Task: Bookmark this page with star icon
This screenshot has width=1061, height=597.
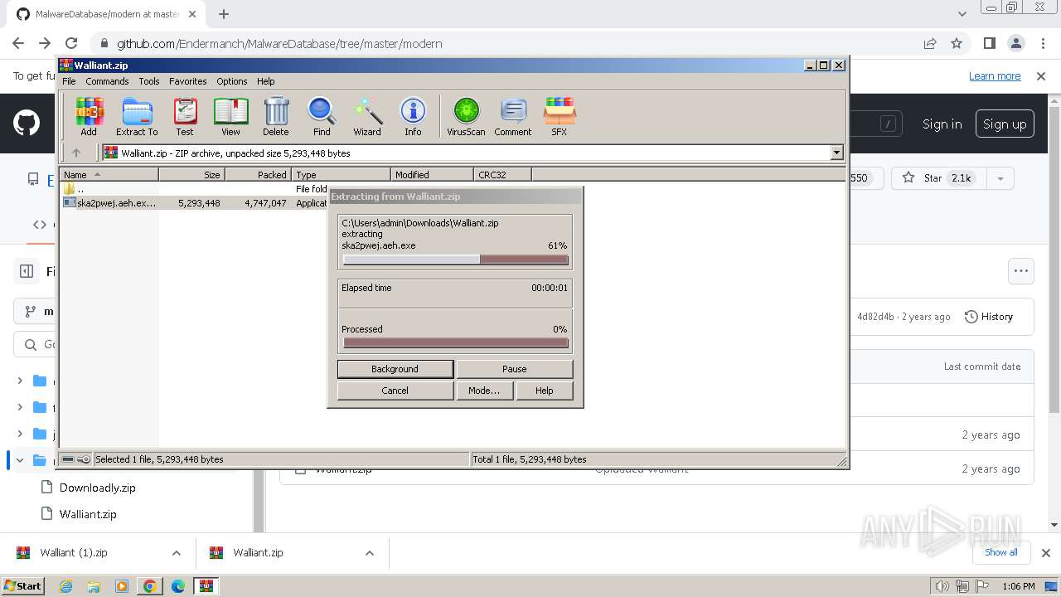Action: click(x=957, y=43)
